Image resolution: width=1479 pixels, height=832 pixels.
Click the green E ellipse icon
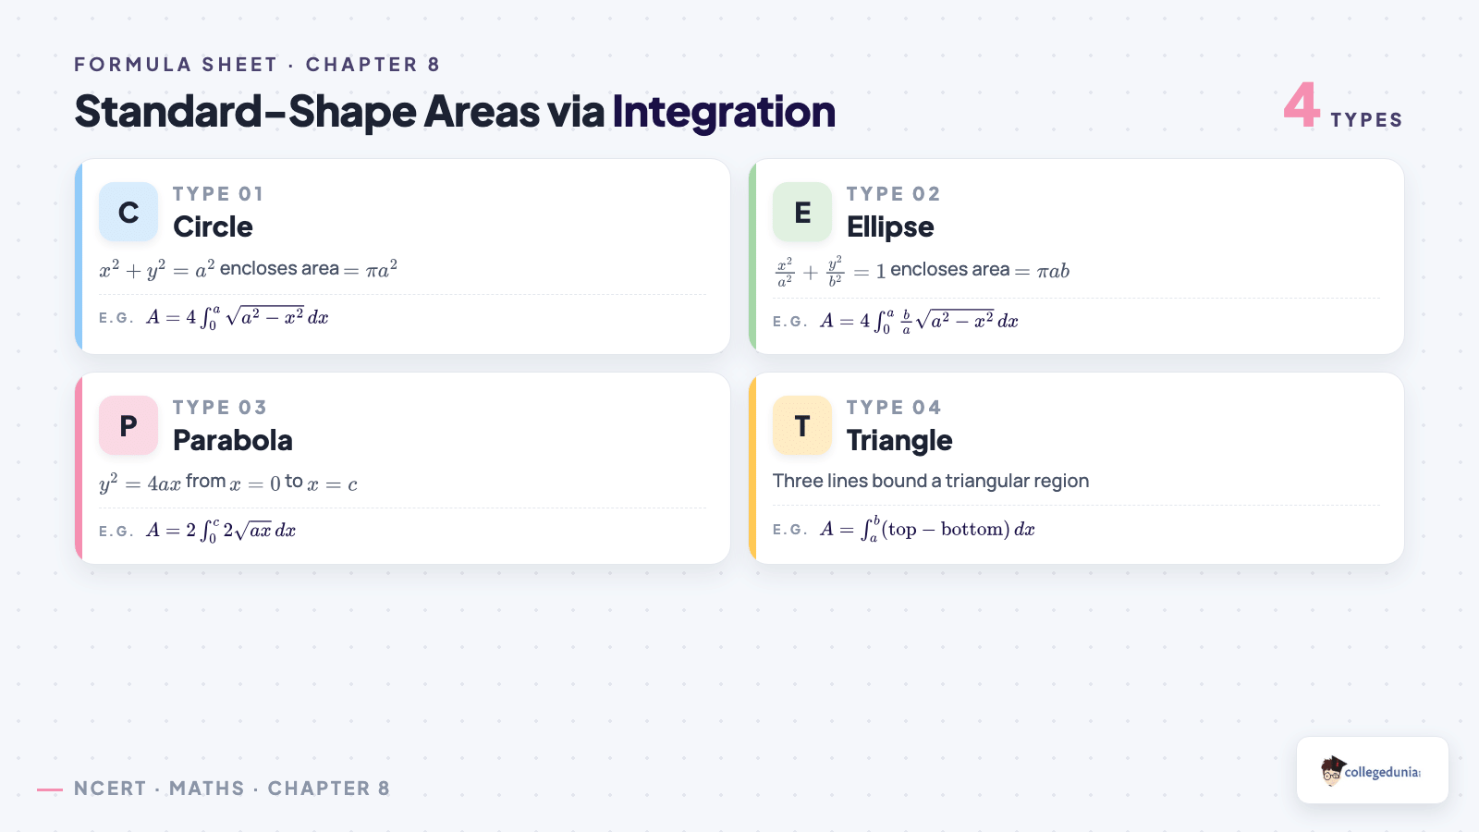tap(802, 212)
